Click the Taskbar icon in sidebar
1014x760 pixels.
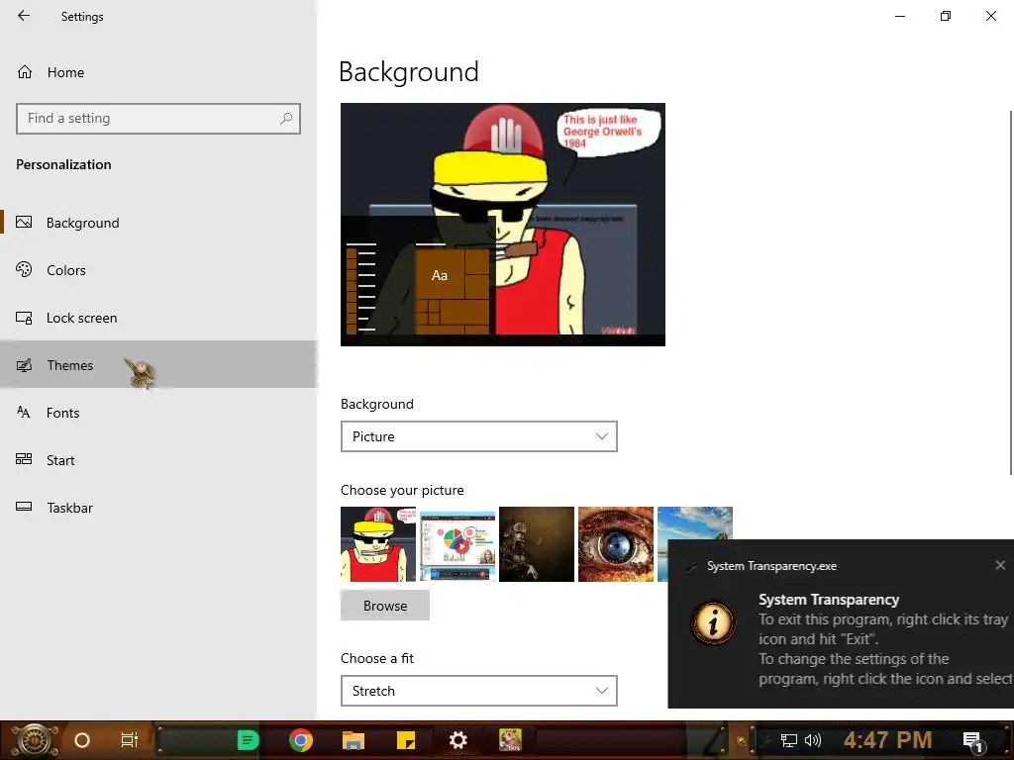pos(24,506)
